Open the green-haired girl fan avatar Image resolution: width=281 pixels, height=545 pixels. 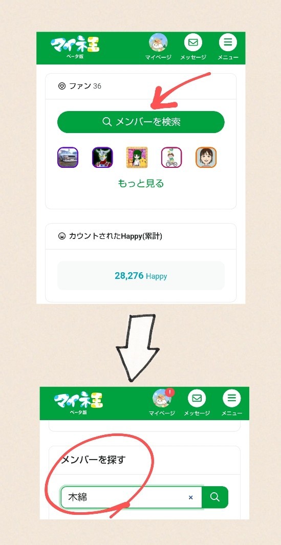click(137, 158)
